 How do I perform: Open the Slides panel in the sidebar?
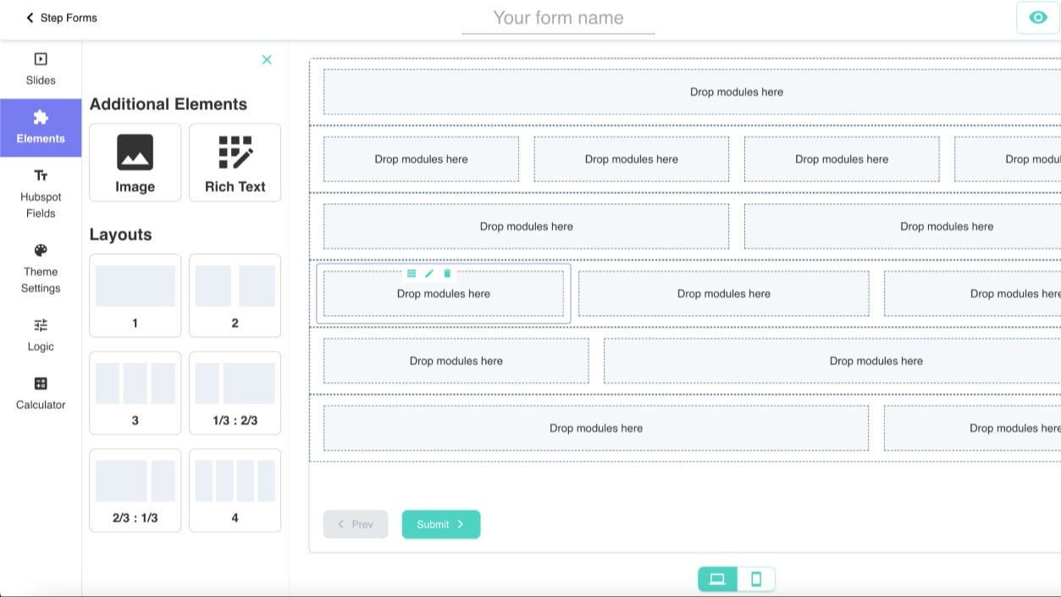40,68
